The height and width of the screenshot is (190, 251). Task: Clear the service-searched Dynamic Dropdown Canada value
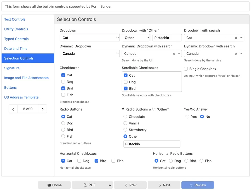(x=236, y=54)
